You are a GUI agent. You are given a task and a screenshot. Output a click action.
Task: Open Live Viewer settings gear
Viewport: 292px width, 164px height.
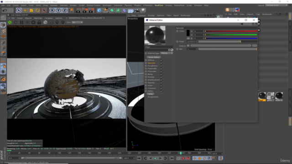tap(33, 22)
